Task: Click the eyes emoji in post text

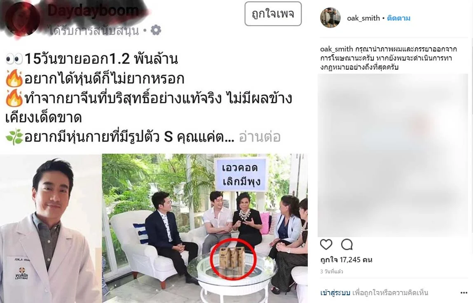Action: point(14,59)
